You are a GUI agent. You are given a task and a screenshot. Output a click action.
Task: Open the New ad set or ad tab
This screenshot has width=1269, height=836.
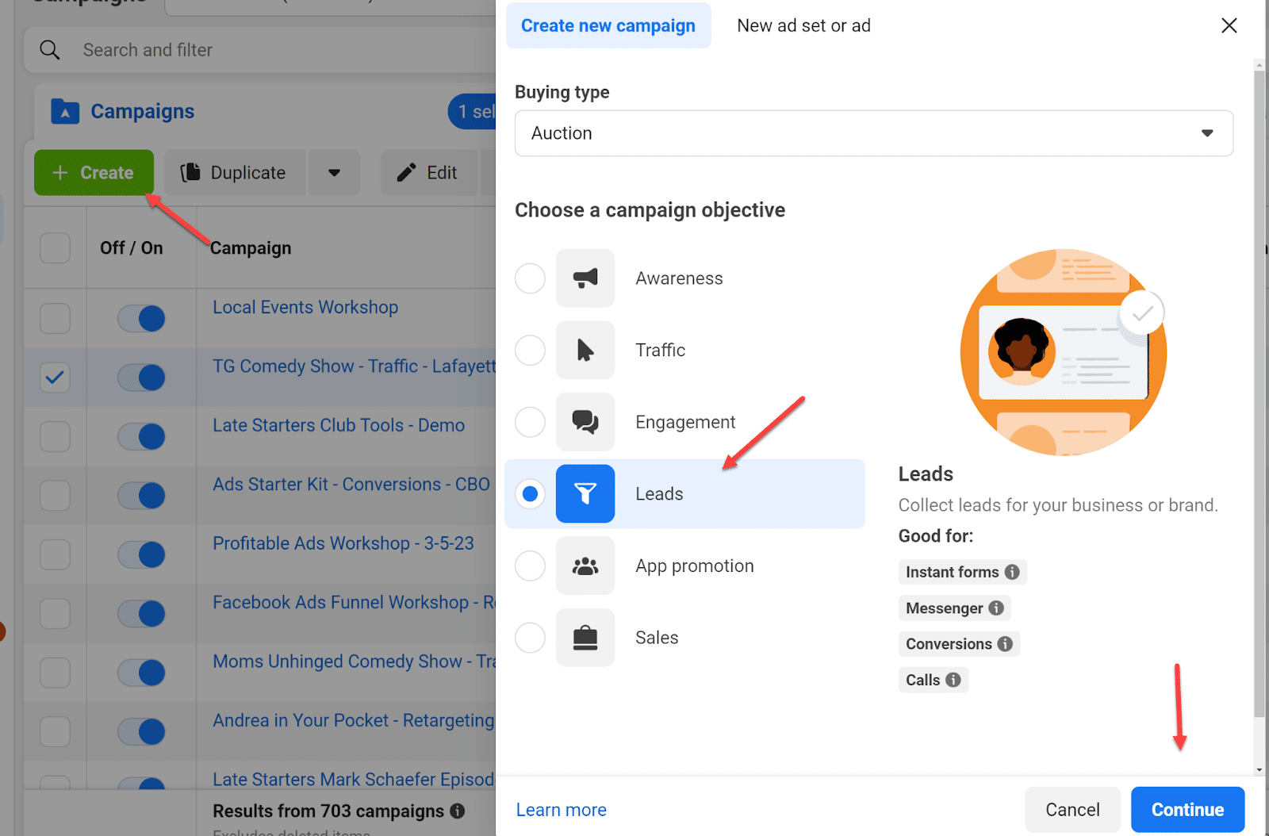[803, 25]
